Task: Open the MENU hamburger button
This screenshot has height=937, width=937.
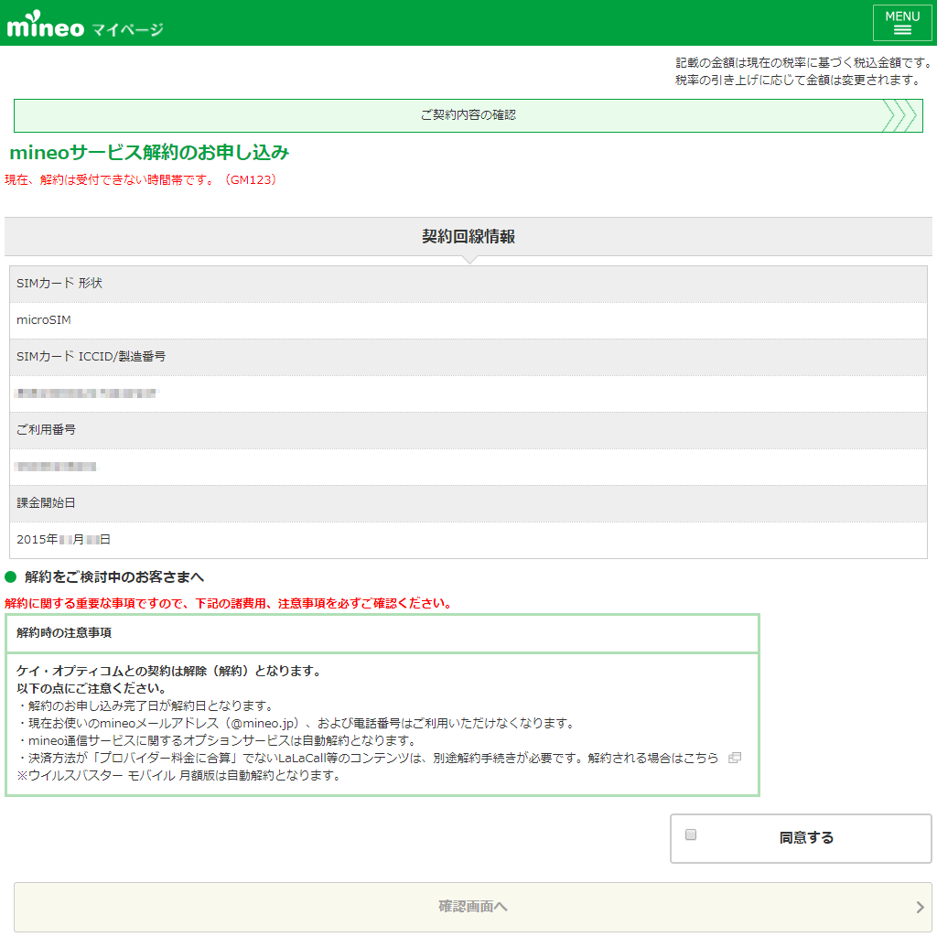Action: click(901, 23)
